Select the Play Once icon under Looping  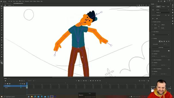(162, 41)
